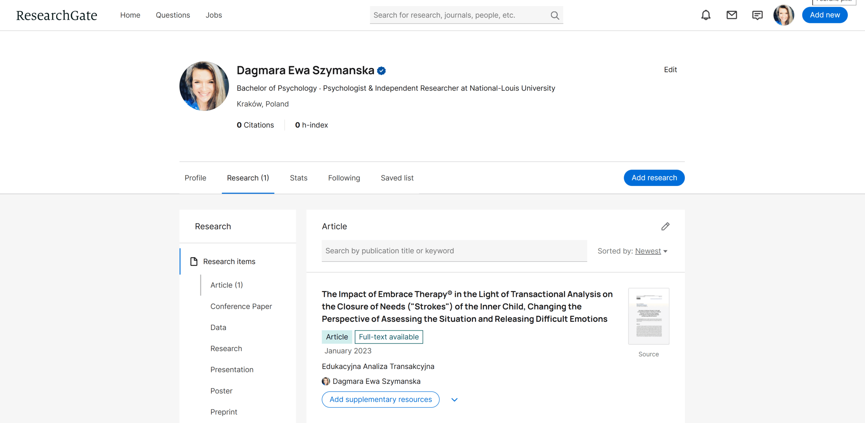
Task: Select Conference Paper in Research sidebar
Action: pyautogui.click(x=241, y=306)
